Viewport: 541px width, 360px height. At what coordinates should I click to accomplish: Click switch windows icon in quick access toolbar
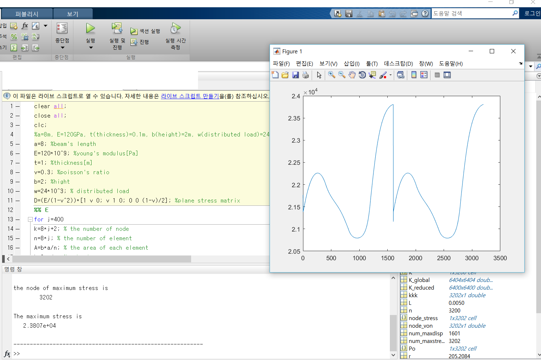[x=414, y=14]
